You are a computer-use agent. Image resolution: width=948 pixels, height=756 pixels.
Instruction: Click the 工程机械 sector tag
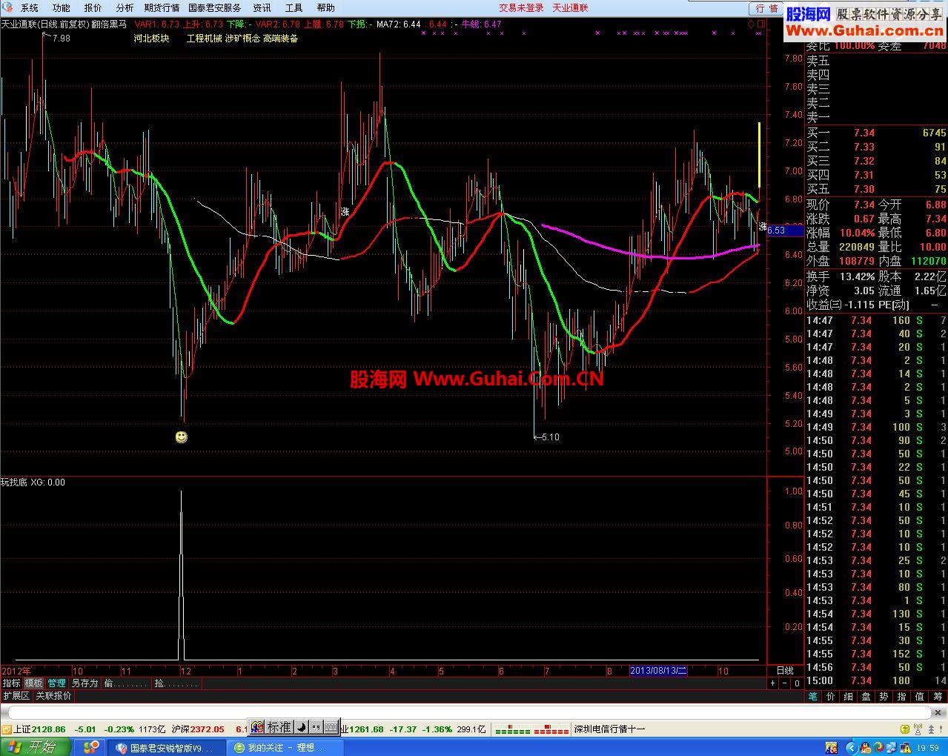point(205,39)
